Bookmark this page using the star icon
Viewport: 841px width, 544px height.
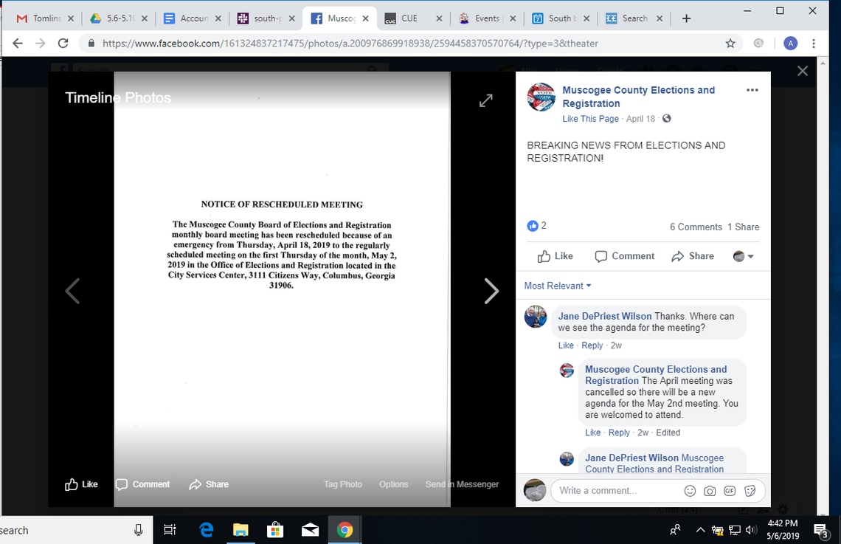[x=730, y=44]
